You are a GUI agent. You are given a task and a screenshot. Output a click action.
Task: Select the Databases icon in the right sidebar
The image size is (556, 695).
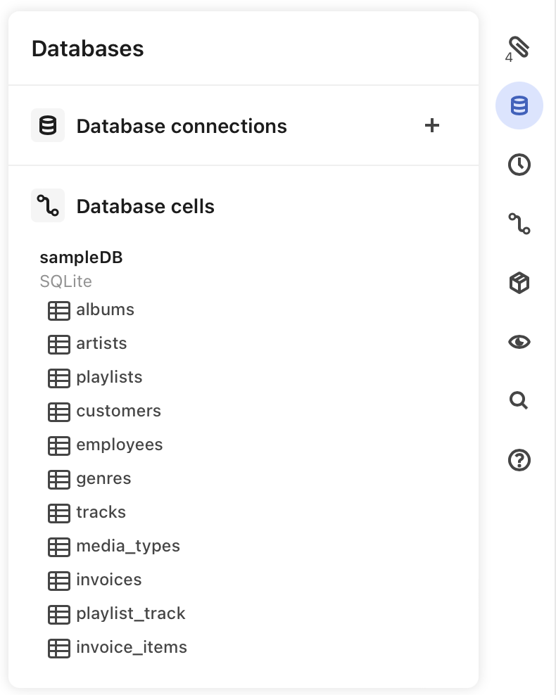point(519,105)
